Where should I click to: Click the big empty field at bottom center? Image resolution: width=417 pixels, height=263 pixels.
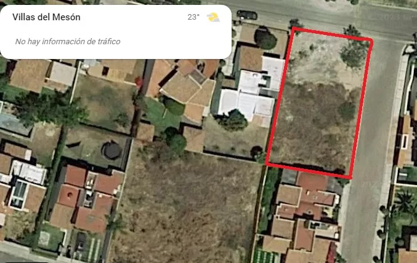[186, 207]
